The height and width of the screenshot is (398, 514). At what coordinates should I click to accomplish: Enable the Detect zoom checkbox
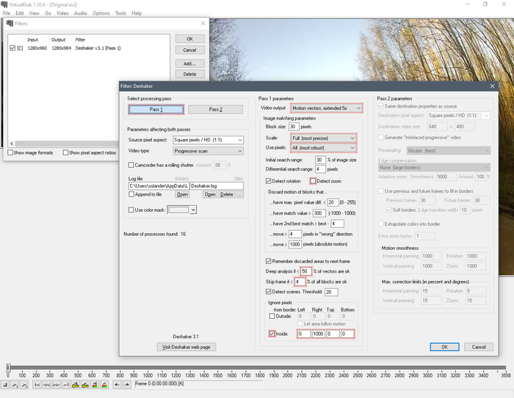pos(313,180)
